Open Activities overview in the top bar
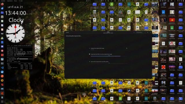185x104 pixels. [3, 1]
